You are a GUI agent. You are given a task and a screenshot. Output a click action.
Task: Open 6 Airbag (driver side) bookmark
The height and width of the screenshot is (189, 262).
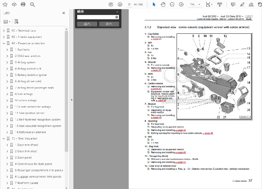coord(28,81)
